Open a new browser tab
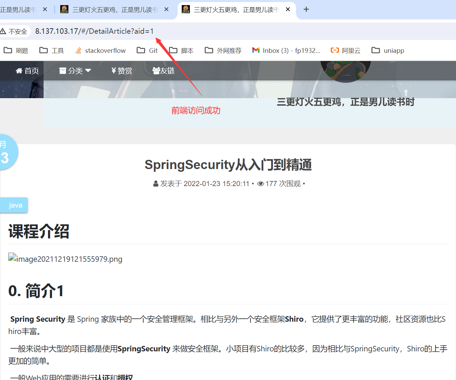Viewport: 456px width, 380px height. [x=306, y=10]
